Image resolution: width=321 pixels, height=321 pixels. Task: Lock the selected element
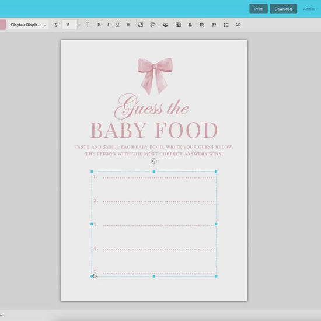[190, 25]
